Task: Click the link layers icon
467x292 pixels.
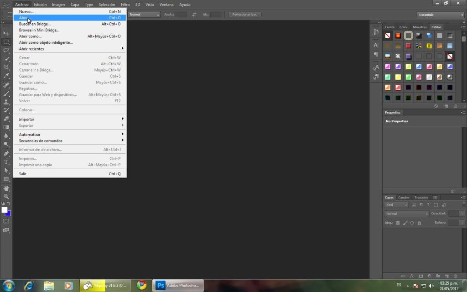Action: (x=403, y=276)
